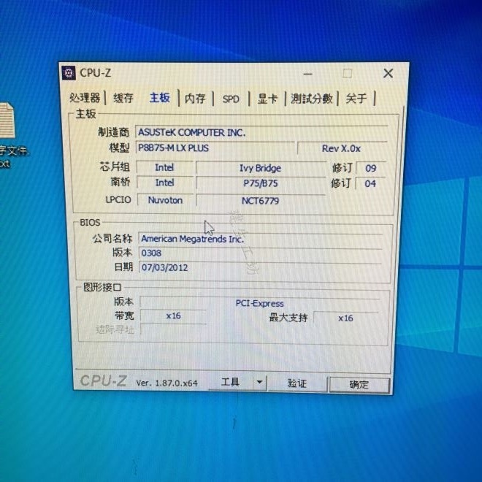Image resolution: width=482 pixels, height=482 pixels.
Task: Switch to the 显卡 tab
Action: tap(267, 99)
